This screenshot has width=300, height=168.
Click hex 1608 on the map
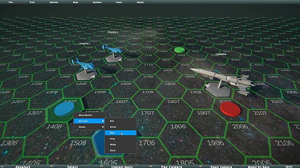click(126, 84)
